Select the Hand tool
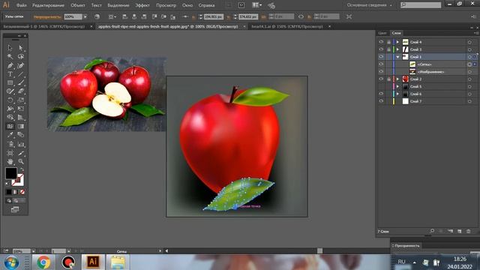 point(10,161)
